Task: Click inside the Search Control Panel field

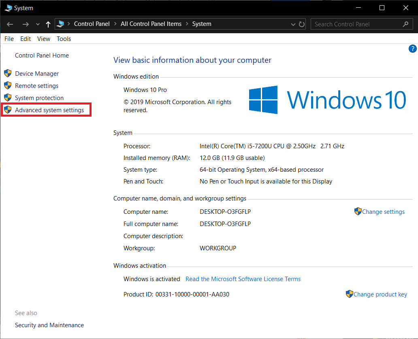Action: 356,24
